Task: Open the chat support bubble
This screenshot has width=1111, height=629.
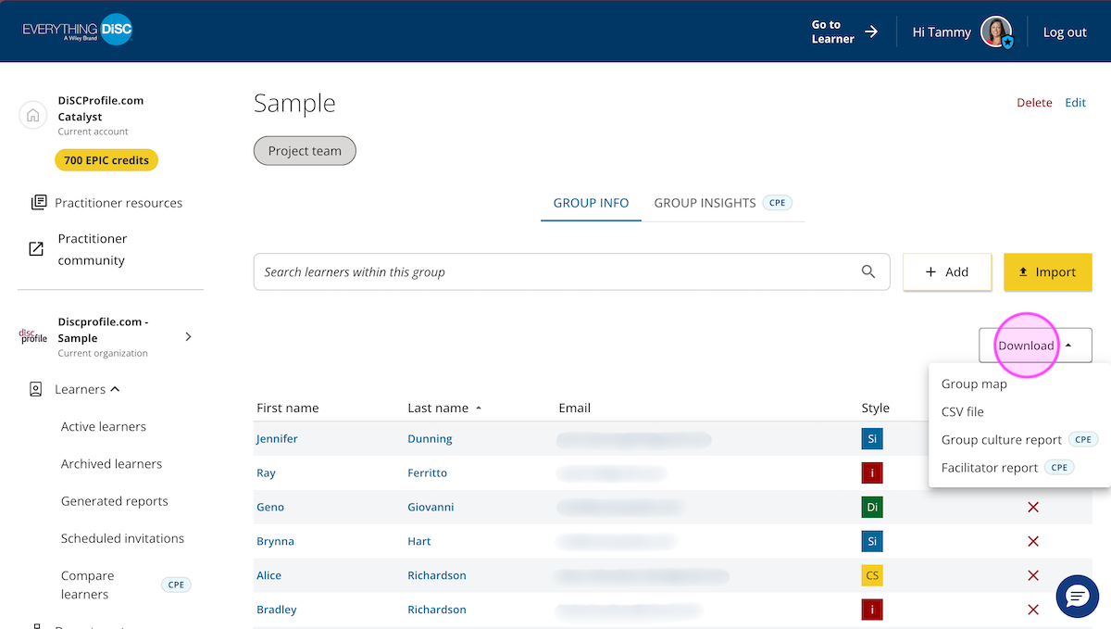Action: tap(1078, 596)
